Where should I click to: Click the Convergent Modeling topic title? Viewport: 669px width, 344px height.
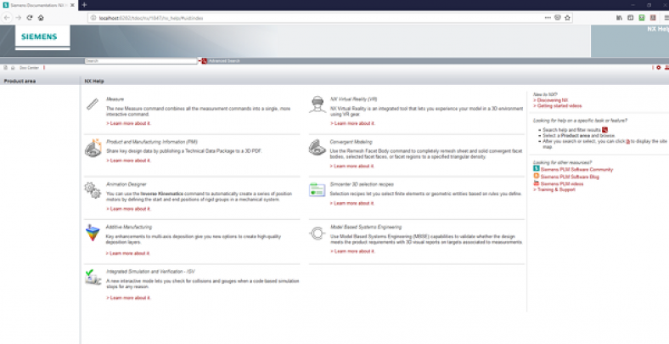point(351,142)
